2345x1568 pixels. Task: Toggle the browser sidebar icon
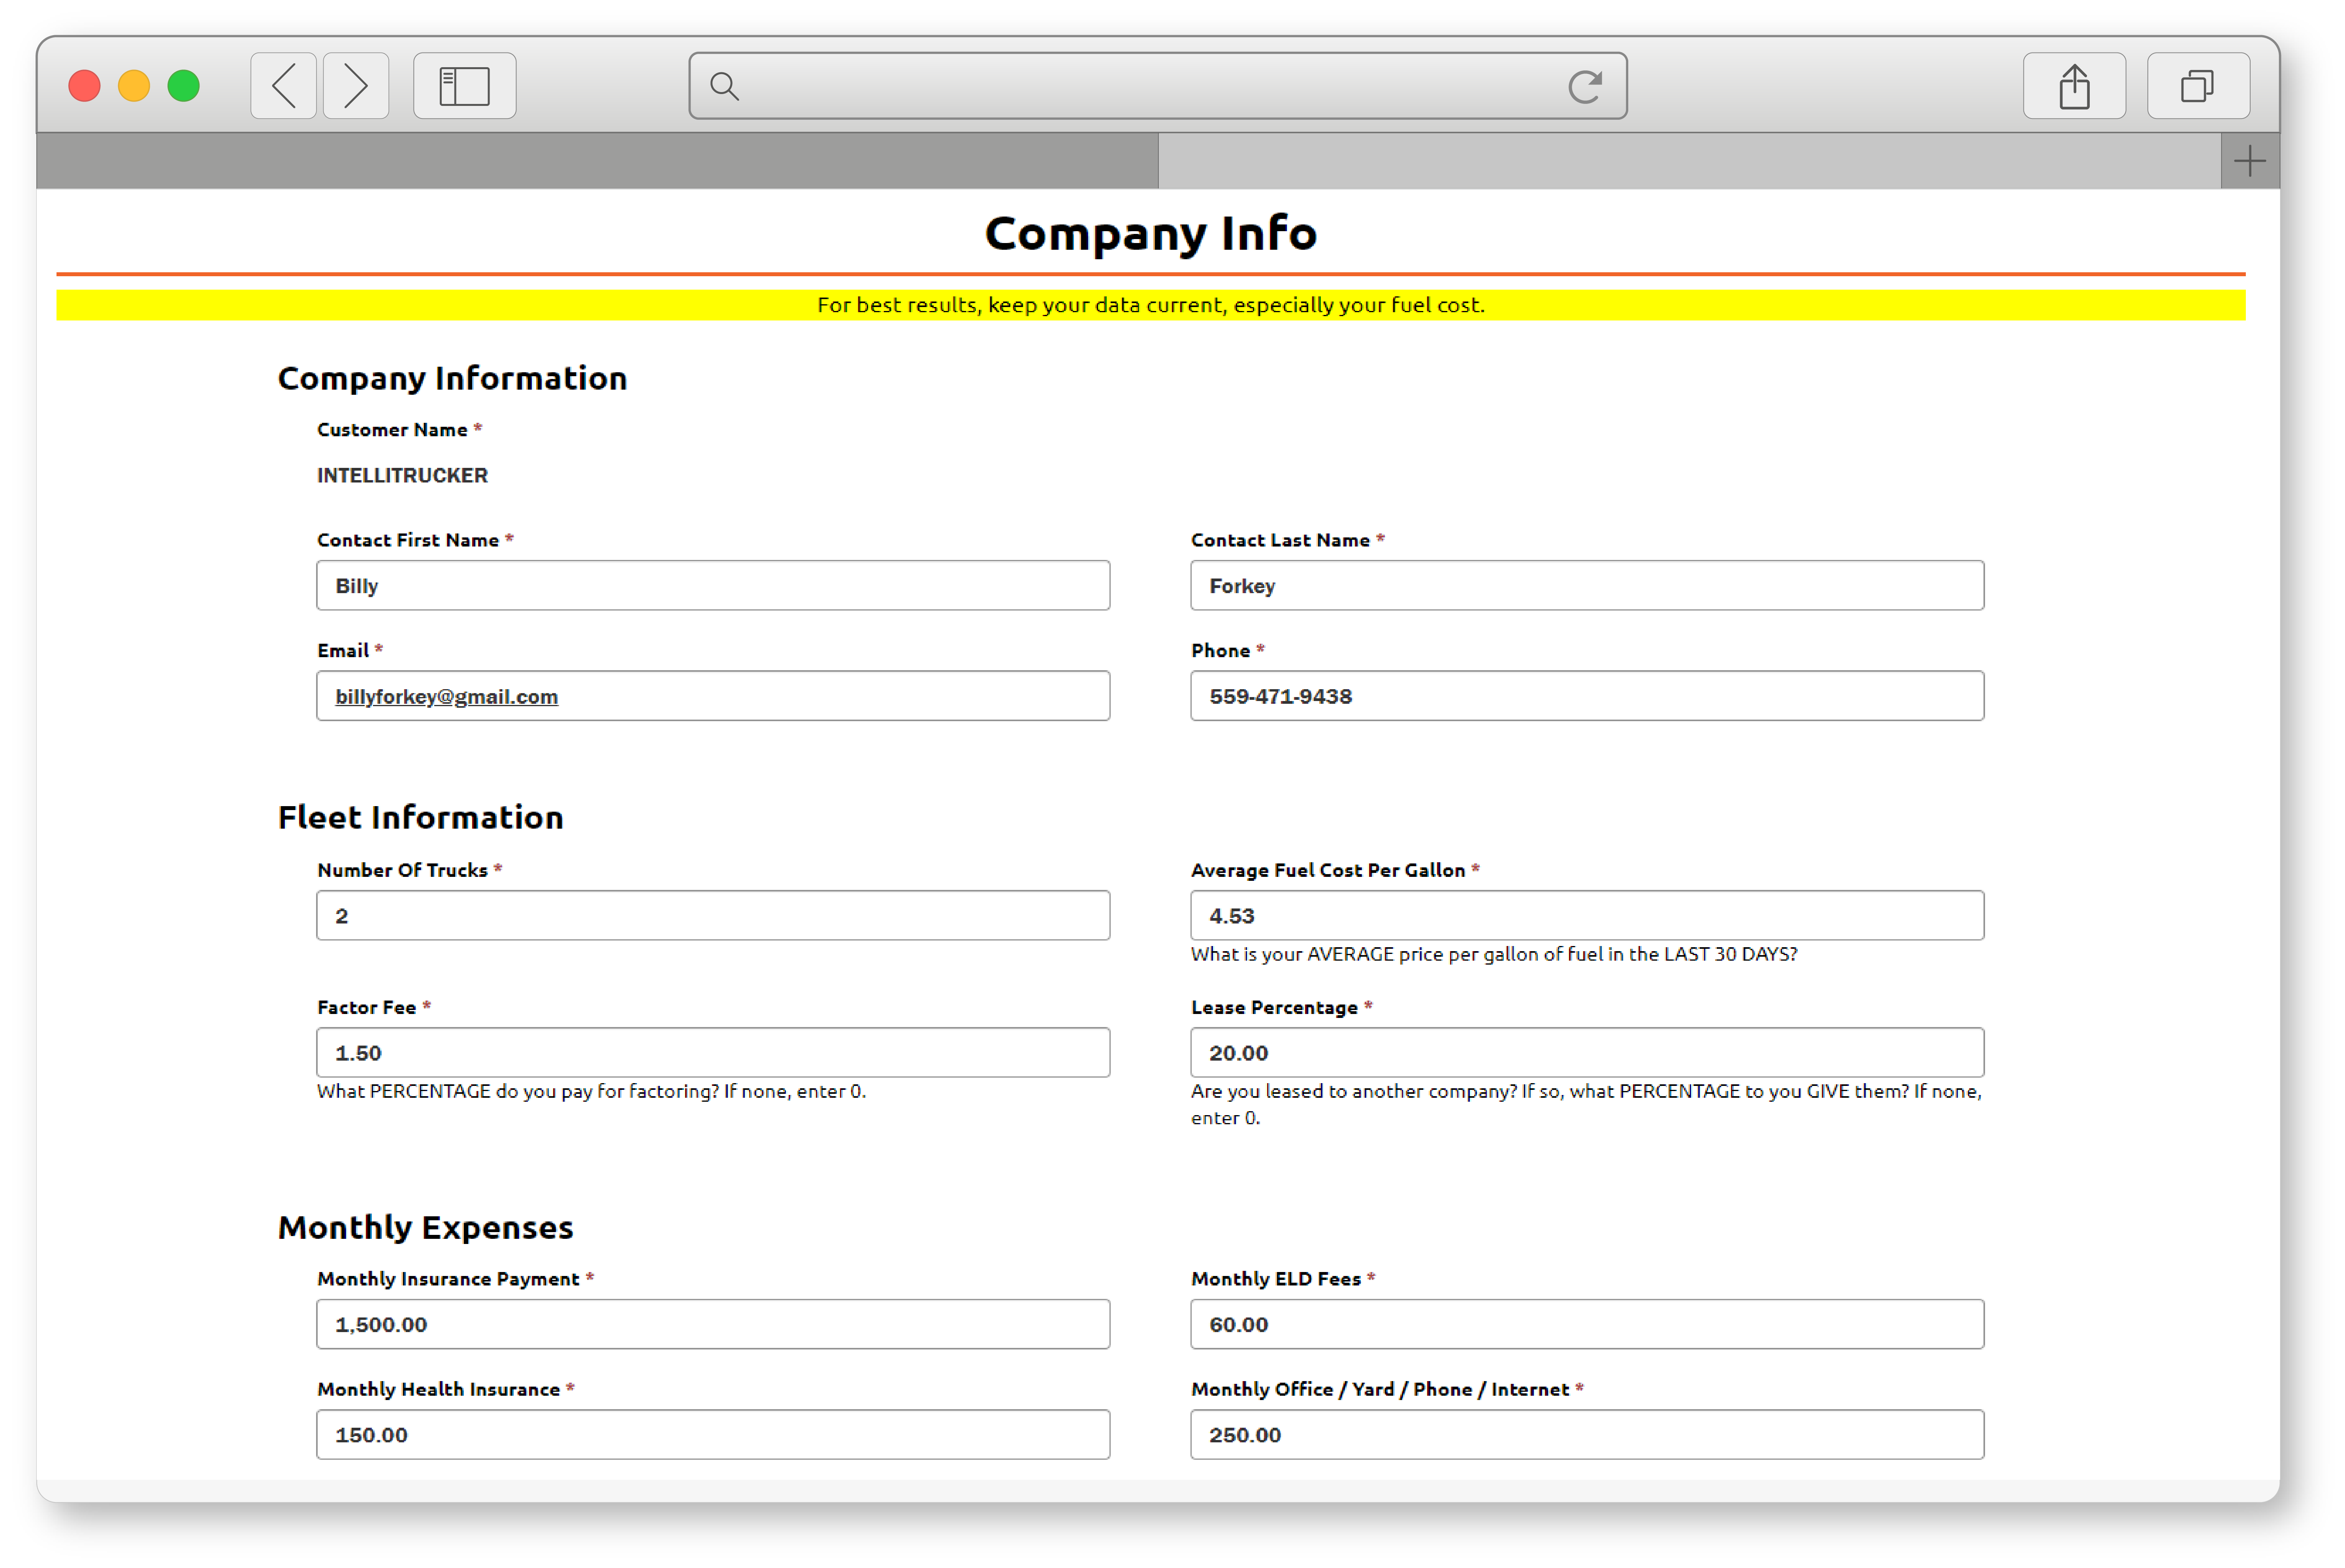click(x=465, y=86)
